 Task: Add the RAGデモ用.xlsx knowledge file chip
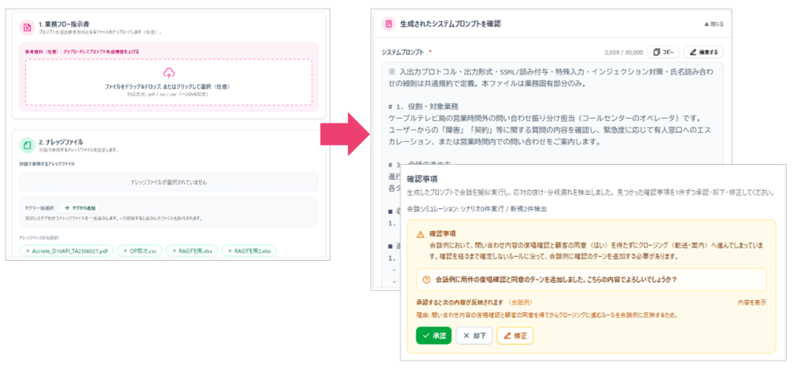193,250
